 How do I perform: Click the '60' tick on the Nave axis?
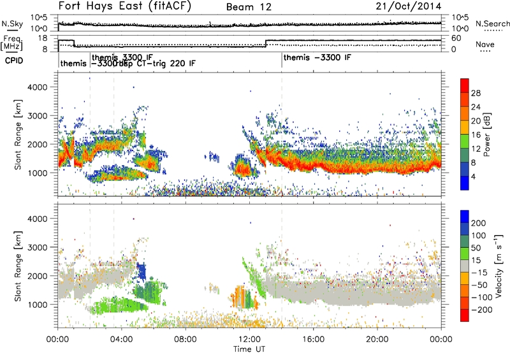[x=456, y=38]
